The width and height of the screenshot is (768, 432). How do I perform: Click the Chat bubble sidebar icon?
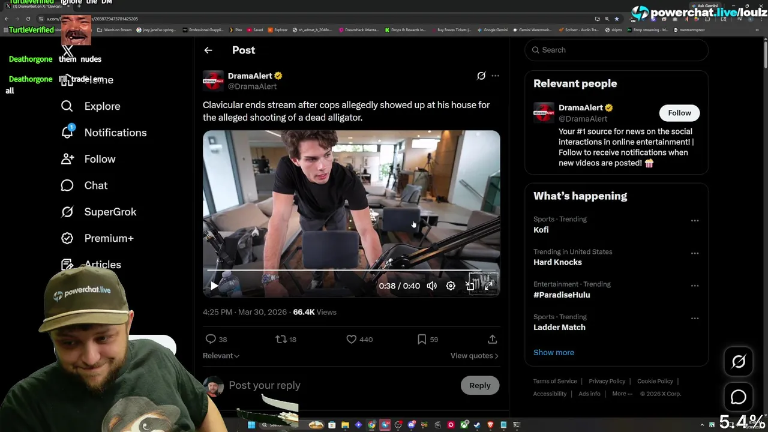[x=67, y=185]
